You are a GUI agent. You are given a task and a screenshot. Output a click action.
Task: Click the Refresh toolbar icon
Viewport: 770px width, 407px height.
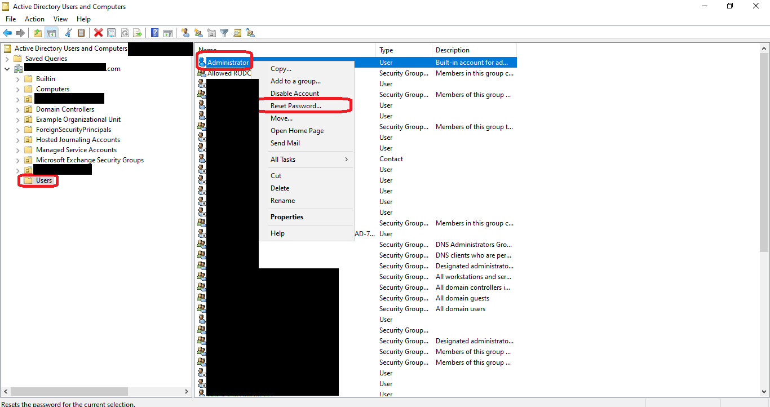point(125,33)
